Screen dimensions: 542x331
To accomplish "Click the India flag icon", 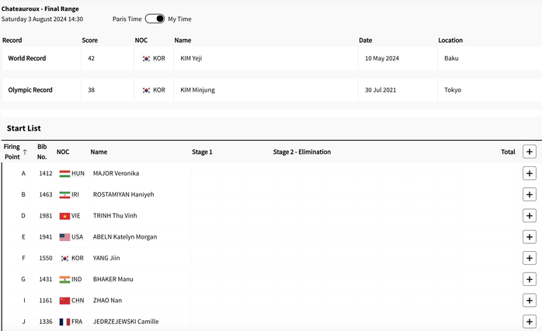I will click(64, 280).
